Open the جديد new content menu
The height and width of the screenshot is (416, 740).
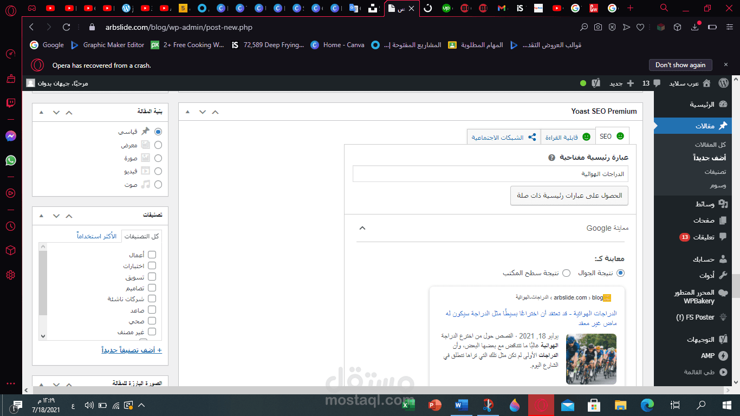click(x=622, y=83)
